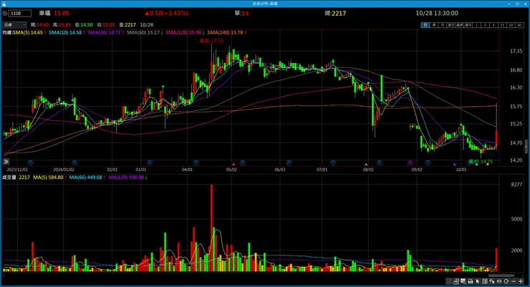Select the 1-minute interval button
Viewport: 530px width, 287px height.
[476, 25]
